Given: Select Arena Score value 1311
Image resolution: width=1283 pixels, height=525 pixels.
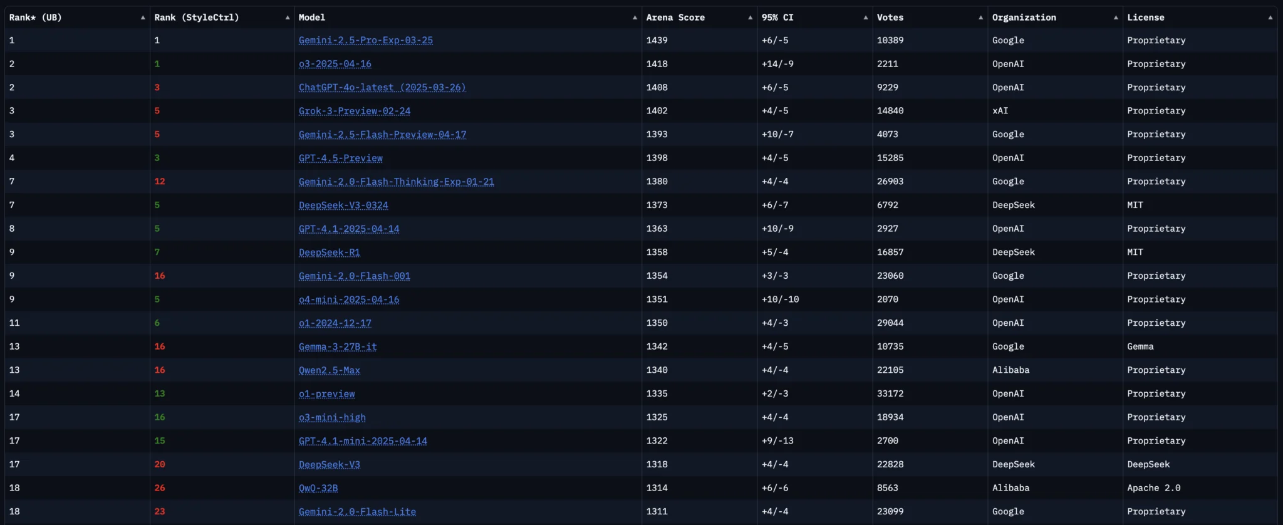Looking at the screenshot, I should click(x=657, y=512).
